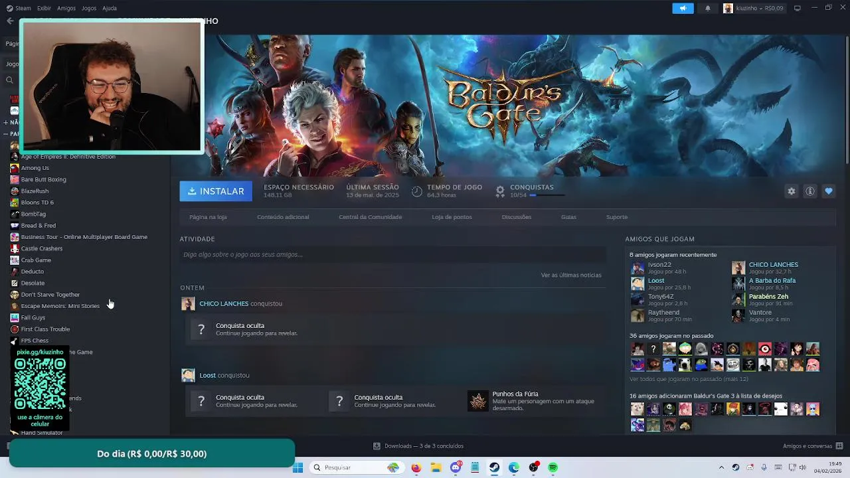Screen dimensions: 850x478
Task: Show hidden tray icons chevron
Action: click(x=722, y=467)
